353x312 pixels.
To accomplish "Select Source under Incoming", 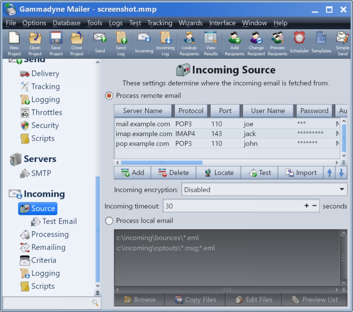I will pyautogui.click(x=38, y=208).
